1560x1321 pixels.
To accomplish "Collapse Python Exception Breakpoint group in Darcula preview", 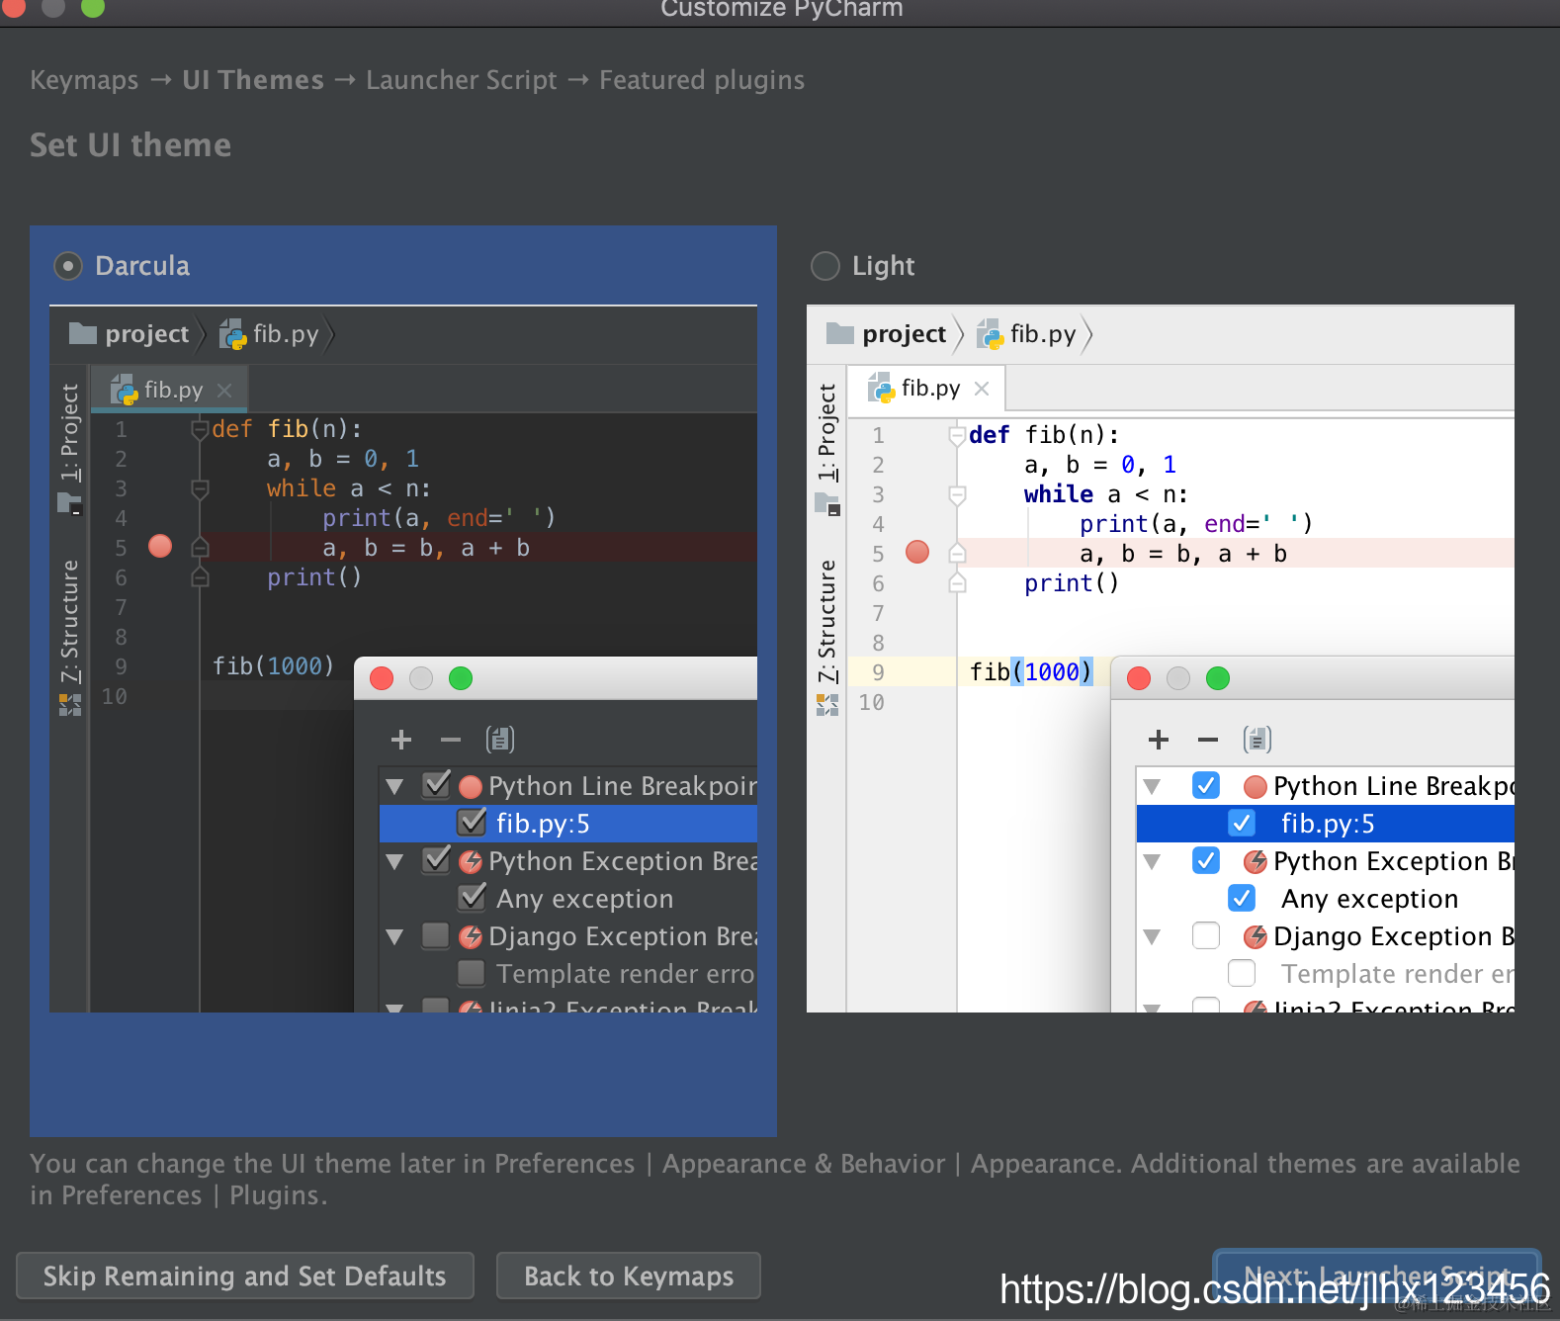I will 394,862.
